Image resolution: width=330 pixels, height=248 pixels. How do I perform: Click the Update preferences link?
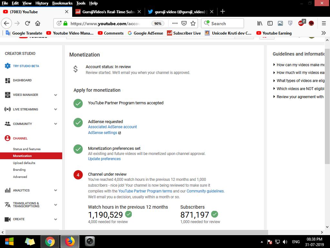pyautogui.click(x=104, y=159)
